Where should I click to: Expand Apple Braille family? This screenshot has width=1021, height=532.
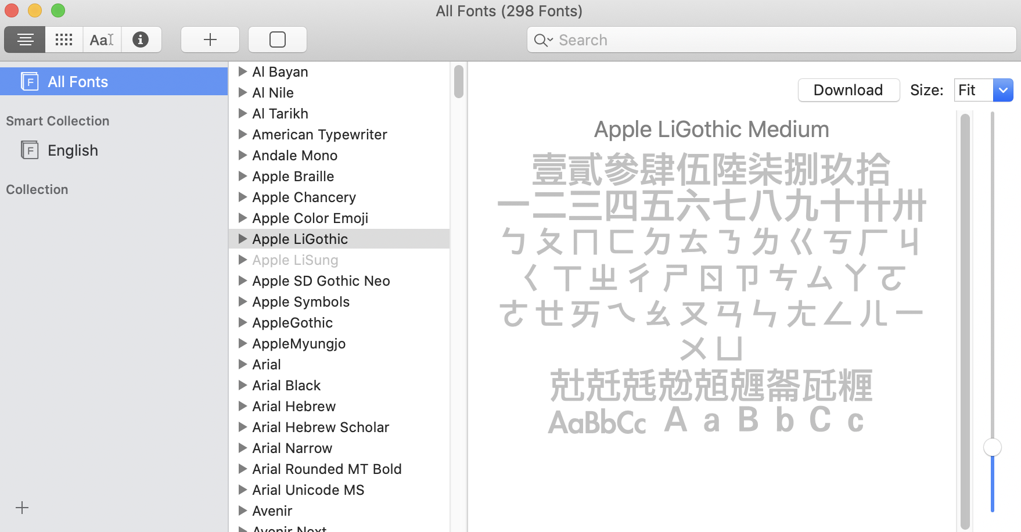[x=243, y=176]
